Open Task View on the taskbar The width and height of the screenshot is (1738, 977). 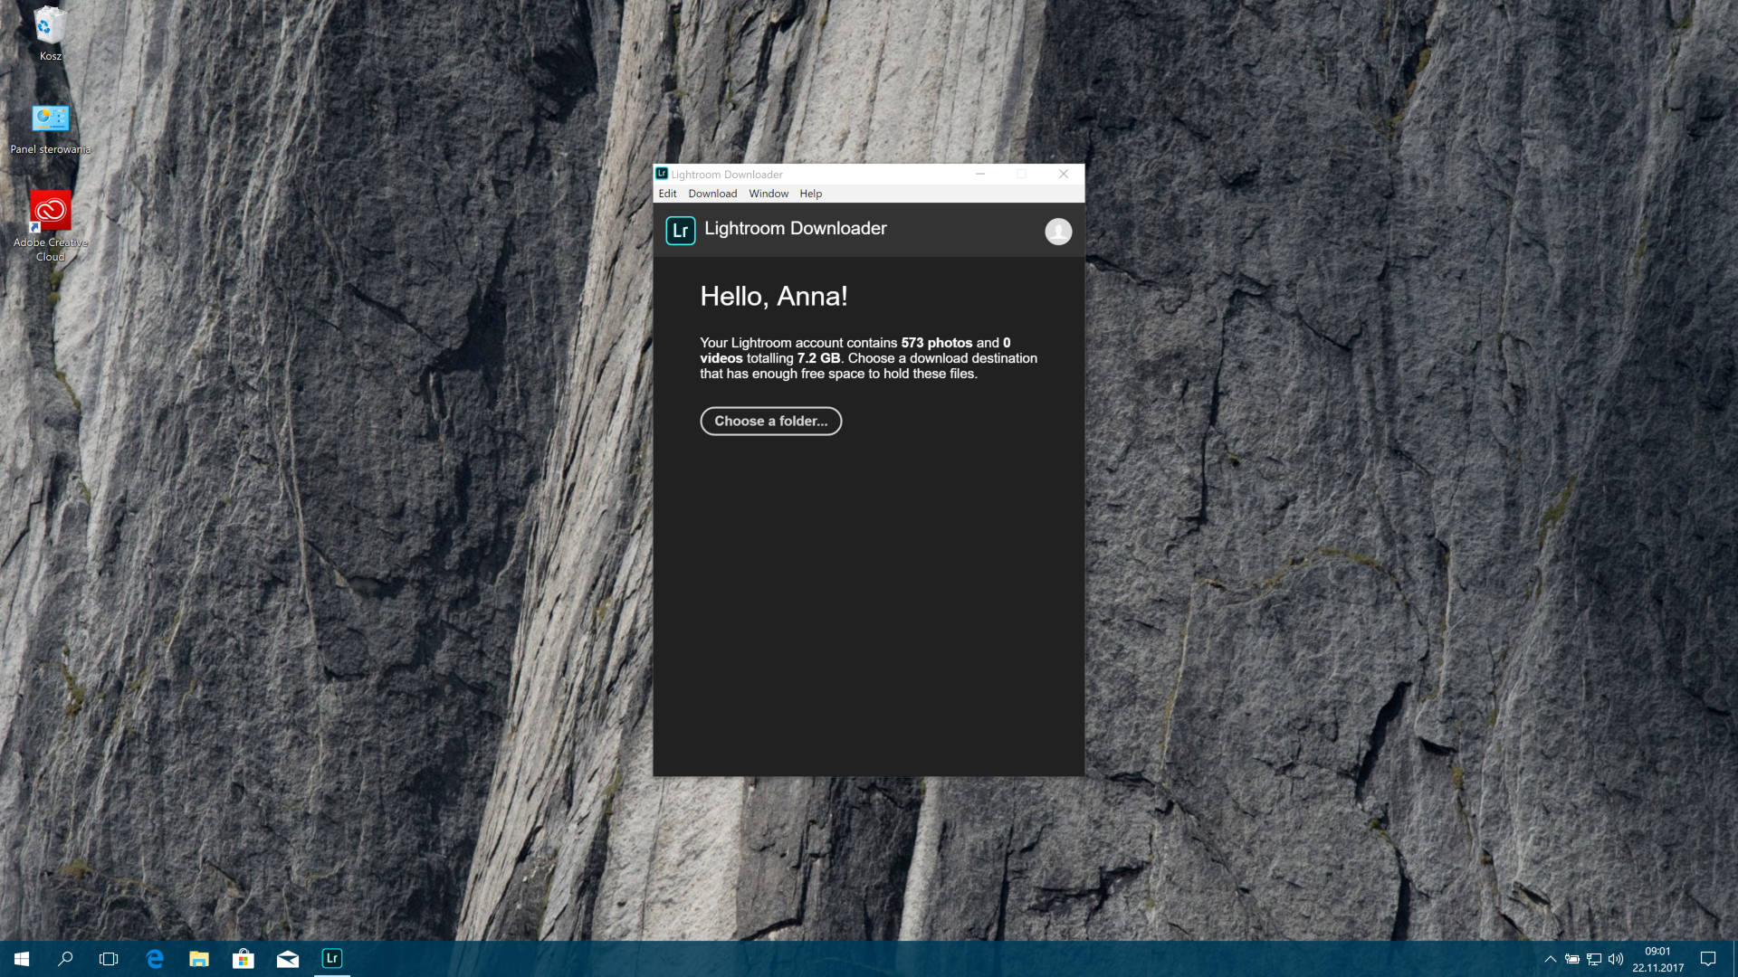109,959
